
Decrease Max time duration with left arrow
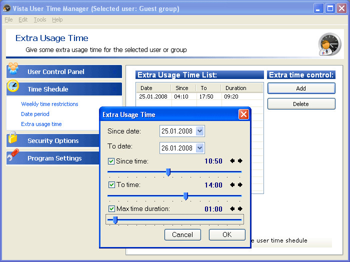(232, 208)
